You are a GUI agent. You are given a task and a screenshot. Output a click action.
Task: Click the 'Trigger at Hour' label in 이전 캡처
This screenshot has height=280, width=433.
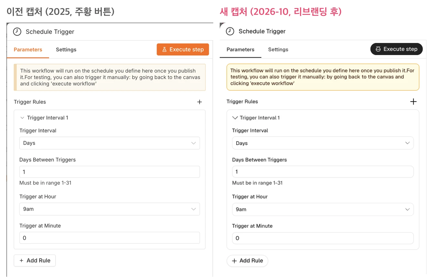click(38, 197)
